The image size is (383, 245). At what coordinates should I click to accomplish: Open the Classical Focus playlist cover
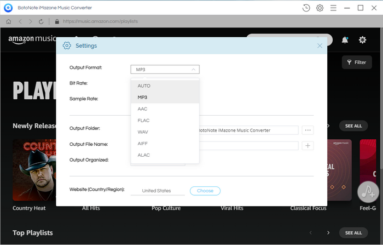point(340,170)
